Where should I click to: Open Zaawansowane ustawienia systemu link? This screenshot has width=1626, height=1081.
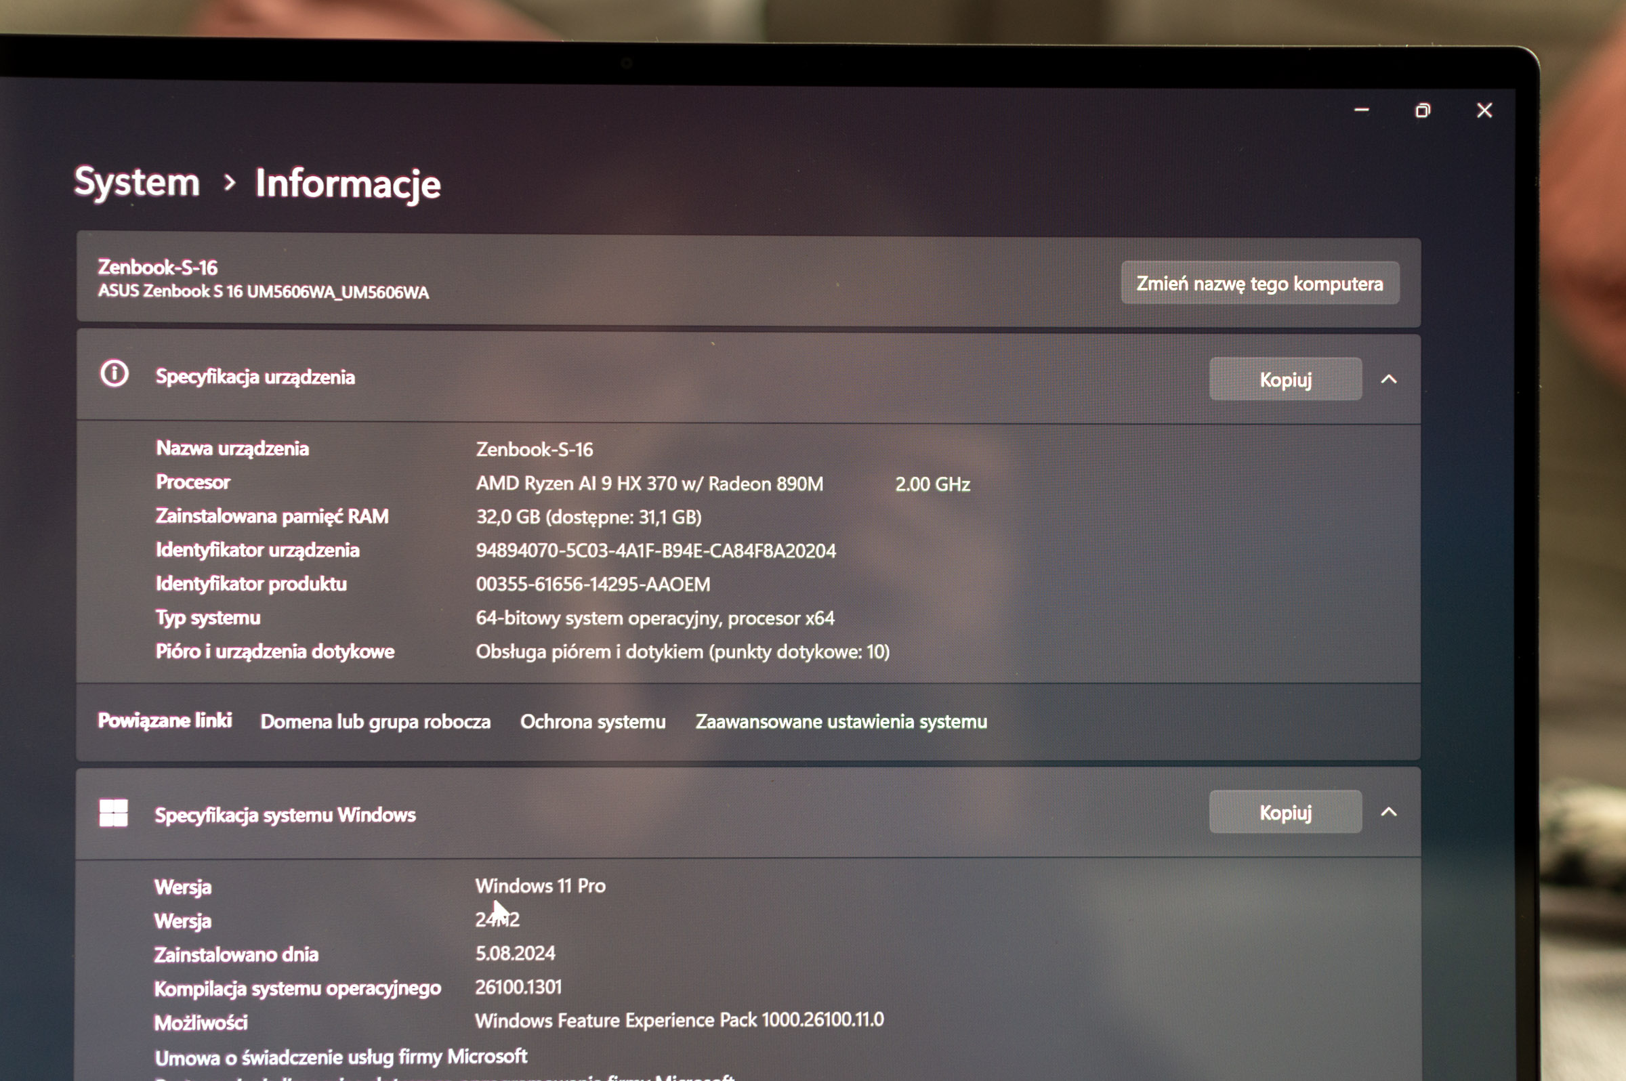(841, 722)
